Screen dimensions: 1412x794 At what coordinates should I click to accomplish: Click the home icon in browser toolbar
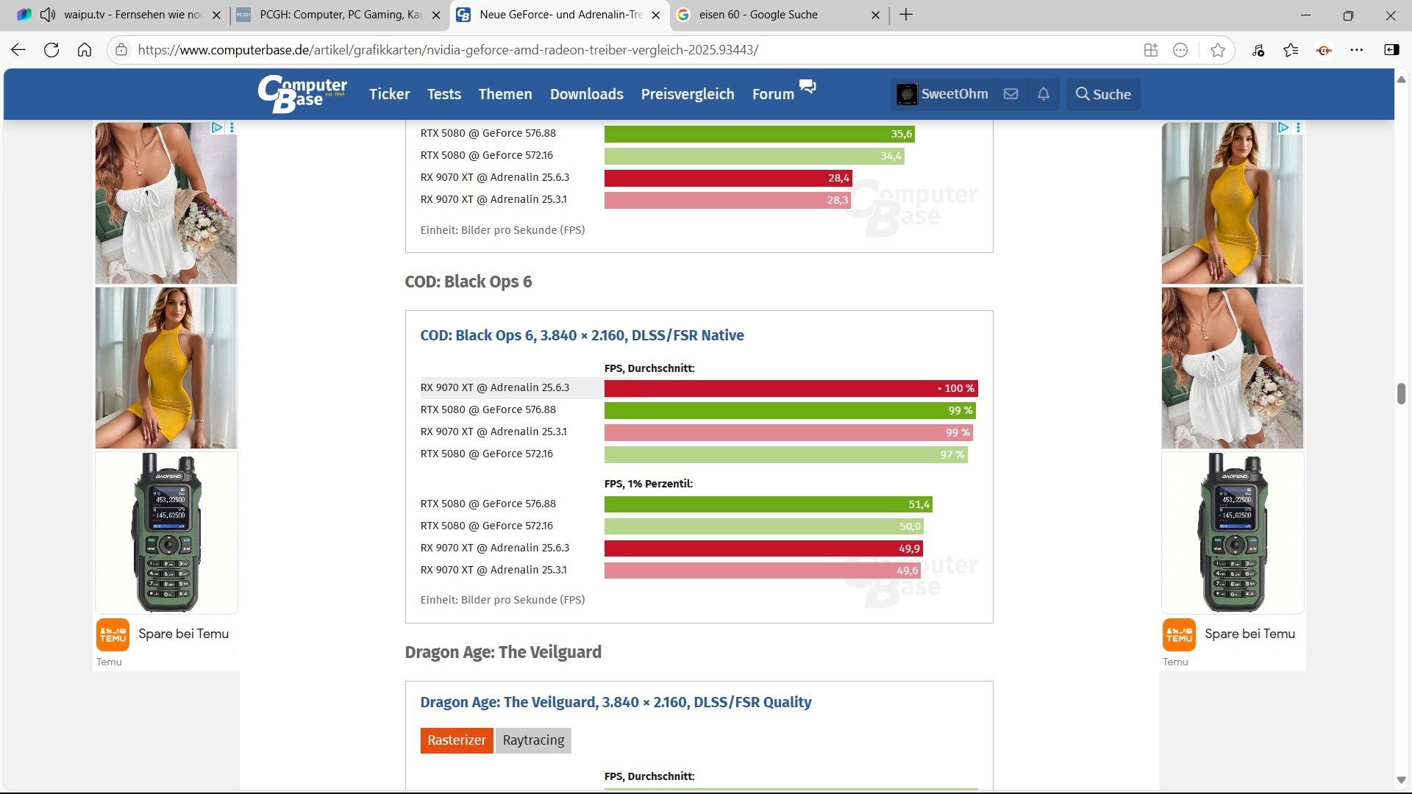(85, 50)
